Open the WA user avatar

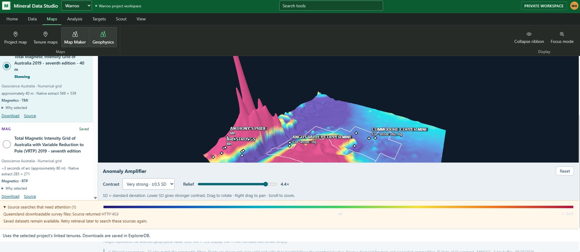click(x=574, y=6)
